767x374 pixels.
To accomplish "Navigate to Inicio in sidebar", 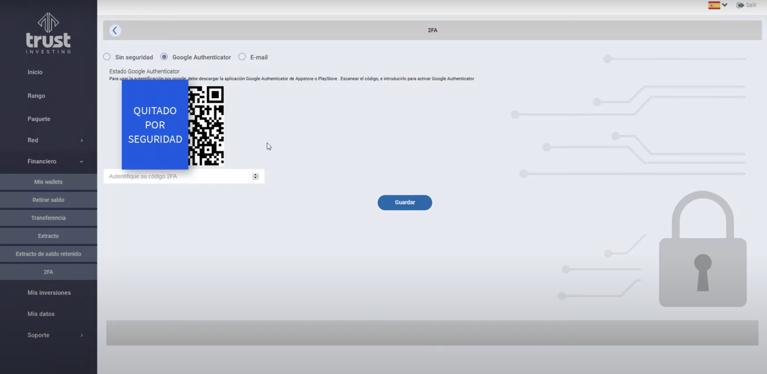I will (35, 72).
